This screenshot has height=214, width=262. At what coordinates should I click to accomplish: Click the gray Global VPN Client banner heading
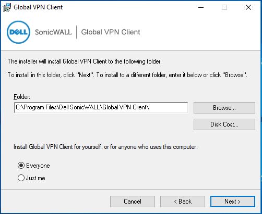pyautogui.click(x=111, y=32)
